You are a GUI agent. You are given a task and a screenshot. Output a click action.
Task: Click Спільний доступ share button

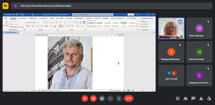coord(147,18)
